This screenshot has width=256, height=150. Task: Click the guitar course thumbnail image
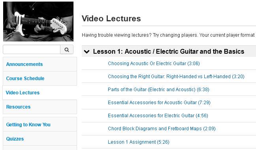tap(38, 21)
